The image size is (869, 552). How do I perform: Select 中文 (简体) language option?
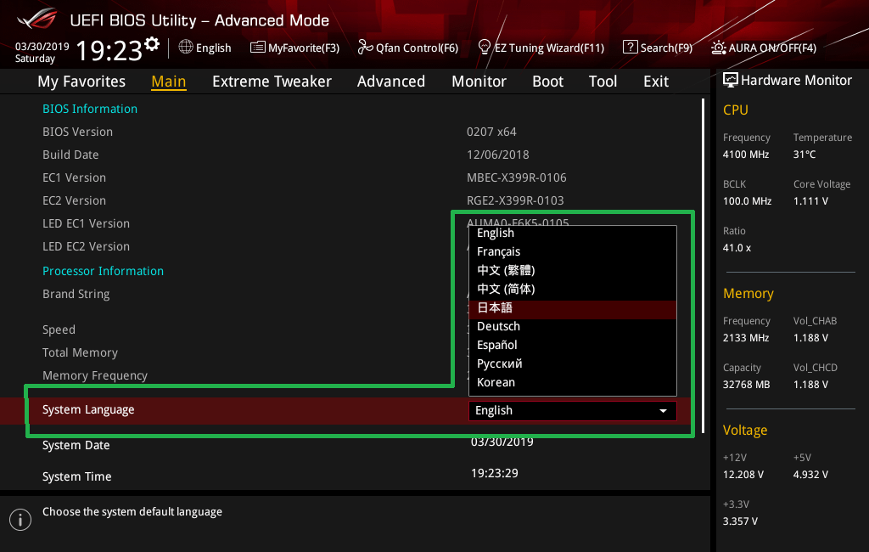(x=573, y=289)
